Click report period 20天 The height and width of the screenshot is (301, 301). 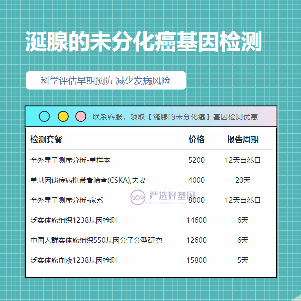[243, 180]
